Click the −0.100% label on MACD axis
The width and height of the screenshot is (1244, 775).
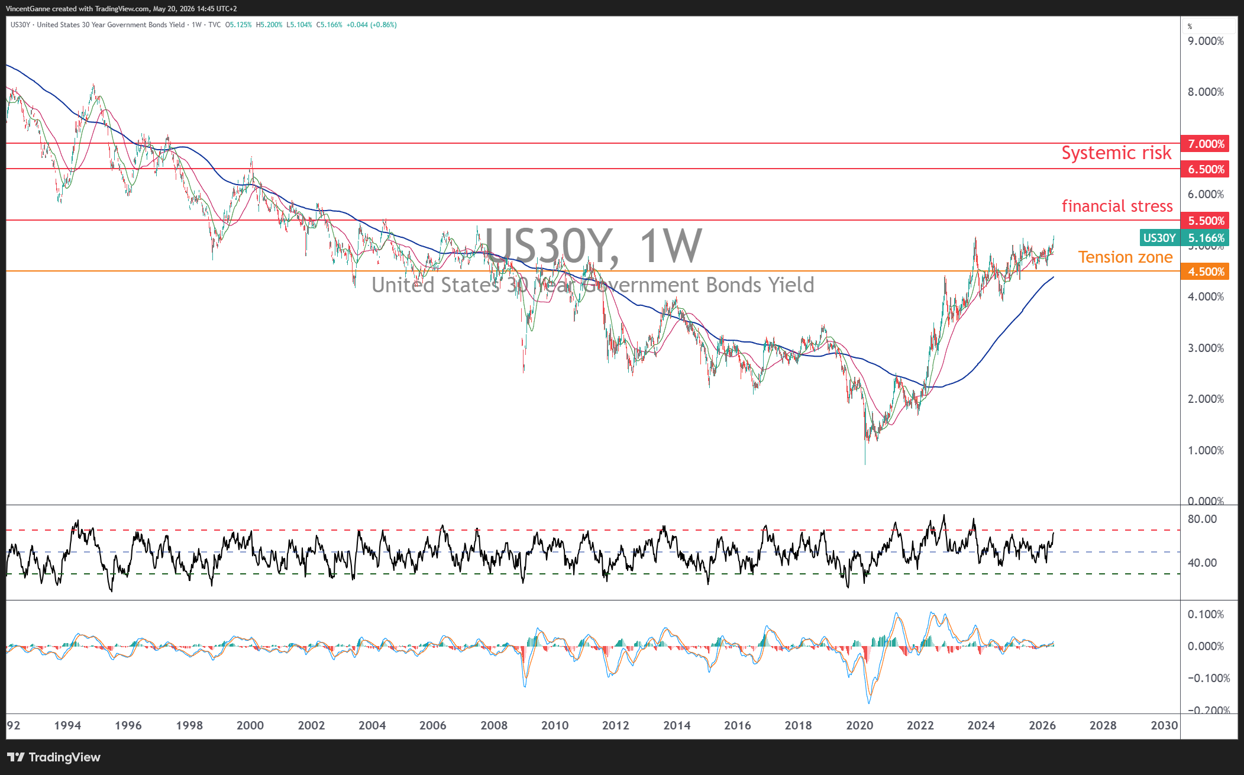tap(1209, 678)
